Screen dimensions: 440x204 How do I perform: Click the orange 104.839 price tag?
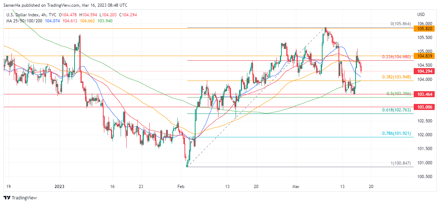pos(425,56)
